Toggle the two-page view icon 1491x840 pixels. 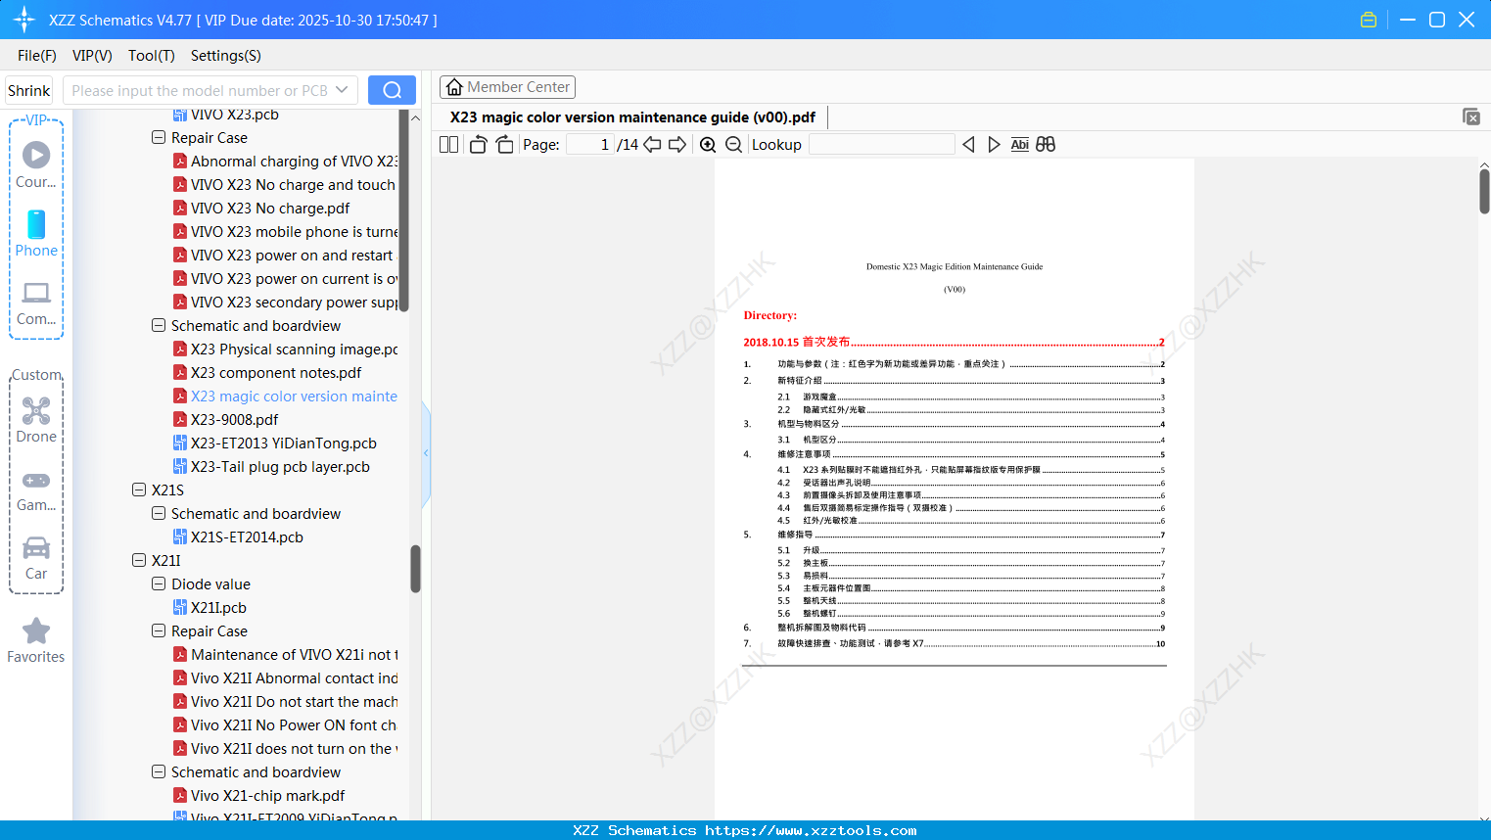coord(448,145)
